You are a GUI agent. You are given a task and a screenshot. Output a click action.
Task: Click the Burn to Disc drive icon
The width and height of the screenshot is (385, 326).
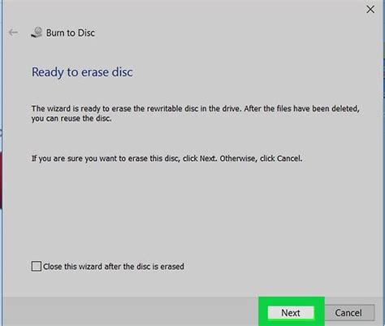point(37,33)
